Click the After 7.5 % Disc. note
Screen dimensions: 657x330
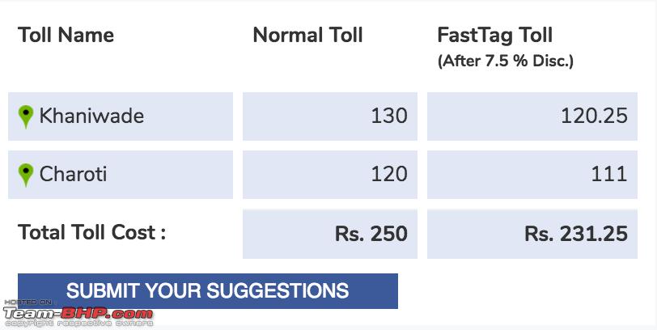[x=506, y=61]
